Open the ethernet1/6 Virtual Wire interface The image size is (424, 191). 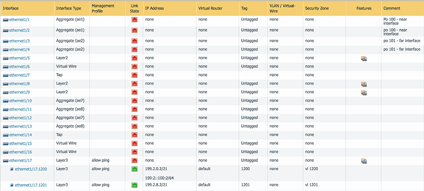tap(19, 66)
